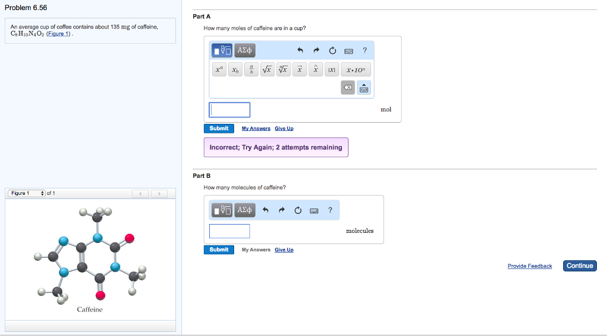Focus the Part B molecules input field
Viewport: 607px width, 336px height.
point(229,231)
